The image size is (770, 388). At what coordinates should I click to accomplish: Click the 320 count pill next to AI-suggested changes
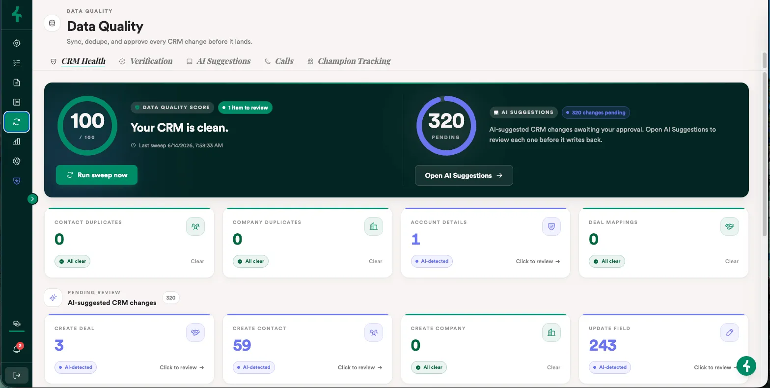pyautogui.click(x=171, y=298)
